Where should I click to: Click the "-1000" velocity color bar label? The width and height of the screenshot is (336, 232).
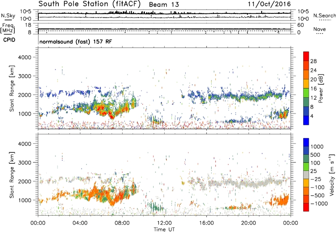click(319, 204)
